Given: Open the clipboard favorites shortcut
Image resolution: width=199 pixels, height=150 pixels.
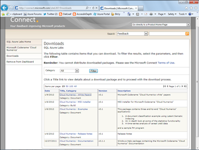Looking at the screenshot, I should pyautogui.click(x=14, y=14).
